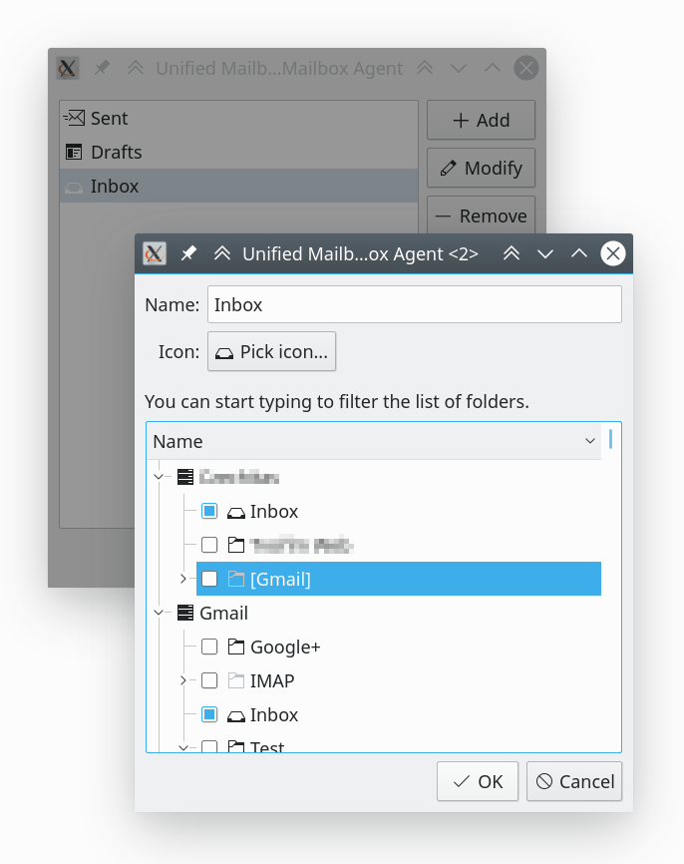Click the folder icon beside Google+
Screen dimensions: 684x864
[x=236, y=647]
